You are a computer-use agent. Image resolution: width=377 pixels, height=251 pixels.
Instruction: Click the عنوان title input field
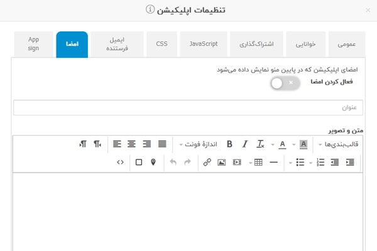pyautogui.click(x=188, y=107)
